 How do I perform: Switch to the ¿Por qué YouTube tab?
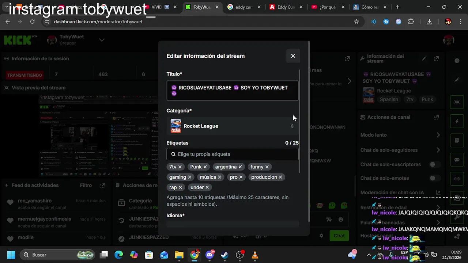[327, 7]
